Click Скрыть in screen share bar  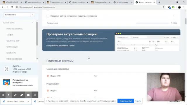(x=138, y=101)
